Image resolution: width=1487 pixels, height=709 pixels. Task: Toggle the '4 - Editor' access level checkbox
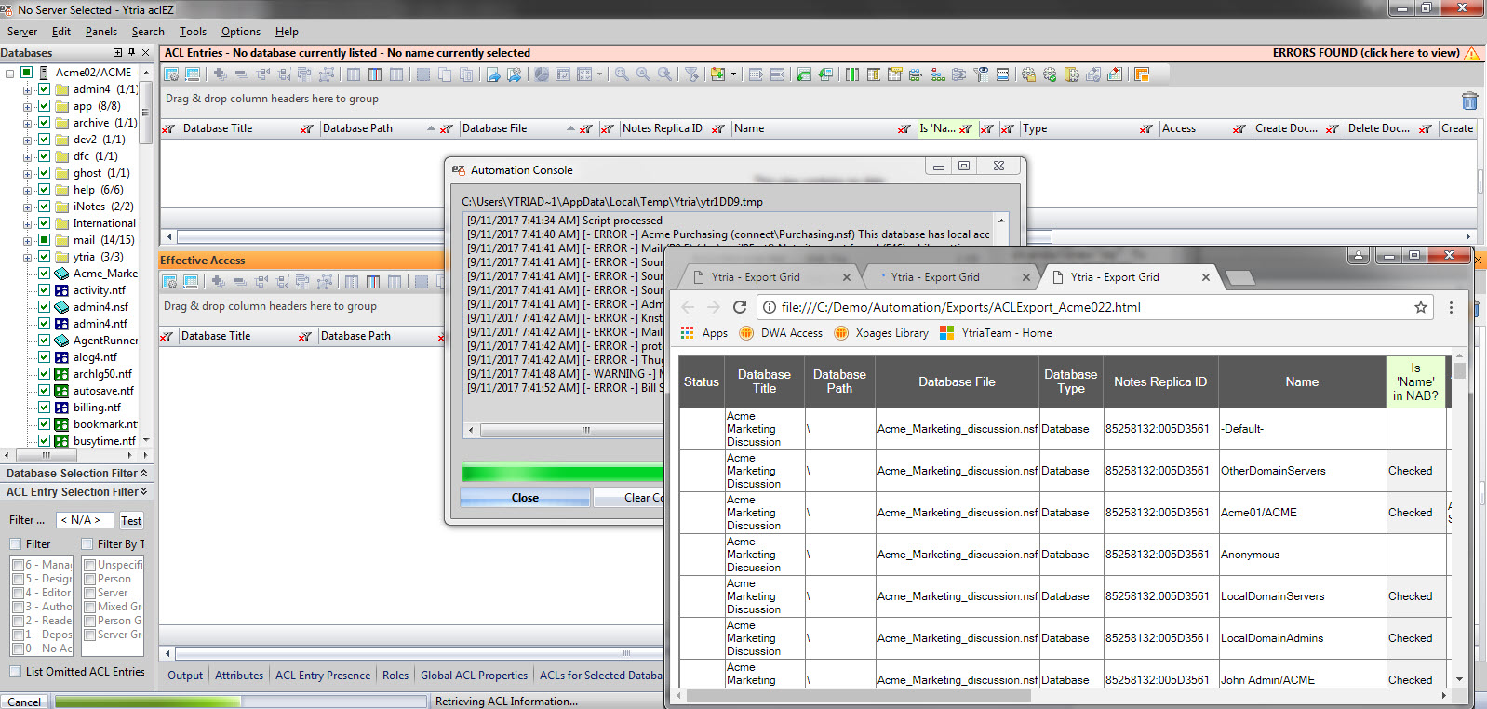19,593
